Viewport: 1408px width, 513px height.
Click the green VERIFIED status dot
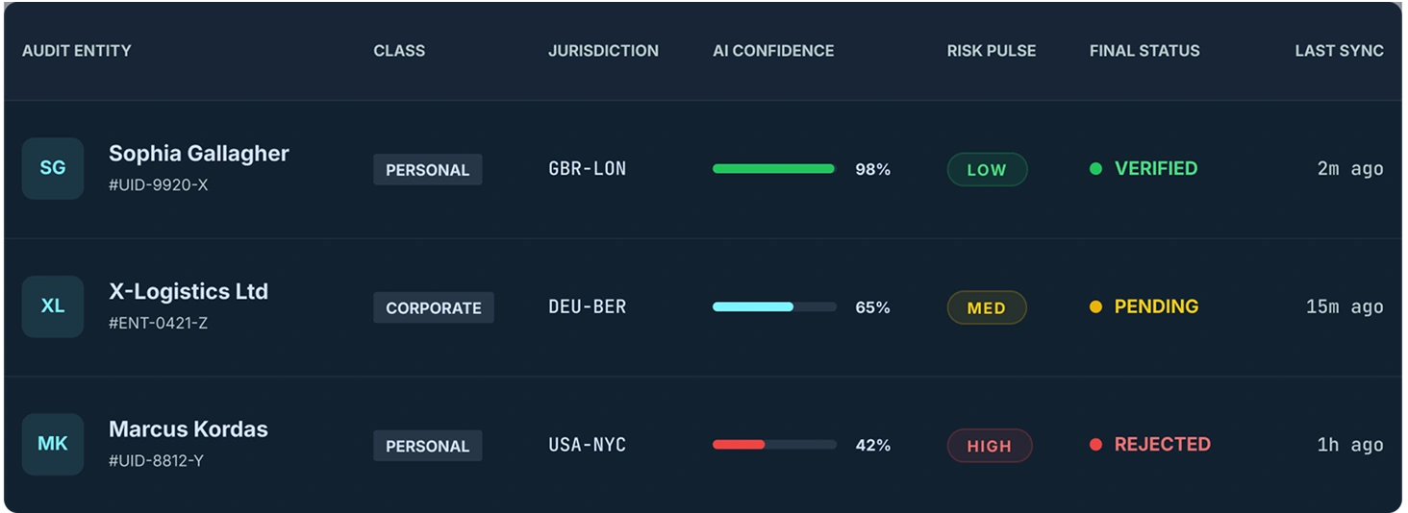pos(1095,169)
